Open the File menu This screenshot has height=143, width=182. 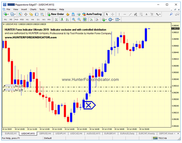(x=8, y=9)
